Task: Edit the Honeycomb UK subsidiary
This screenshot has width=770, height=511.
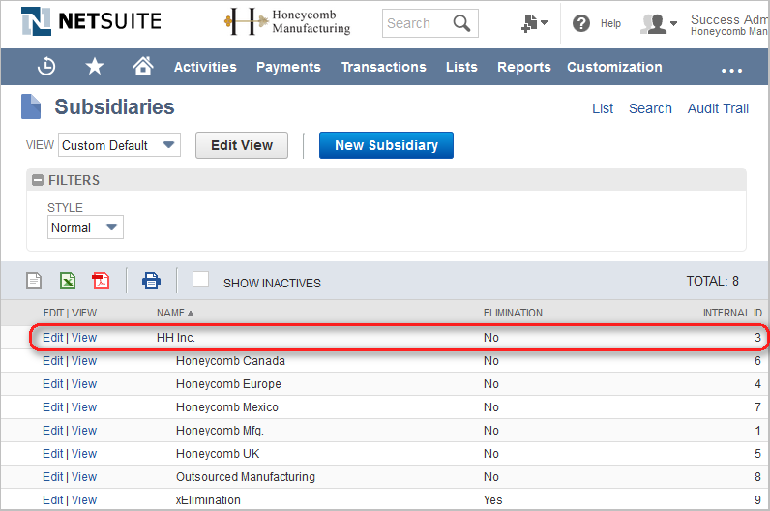Action: pos(52,454)
